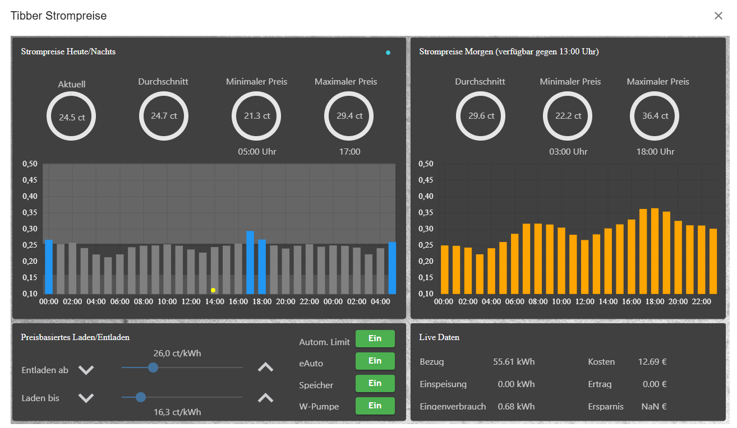The width and height of the screenshot is (737, 428).
Task: Click the 'Live Daten' heading
Action: [x=439, y=337]
